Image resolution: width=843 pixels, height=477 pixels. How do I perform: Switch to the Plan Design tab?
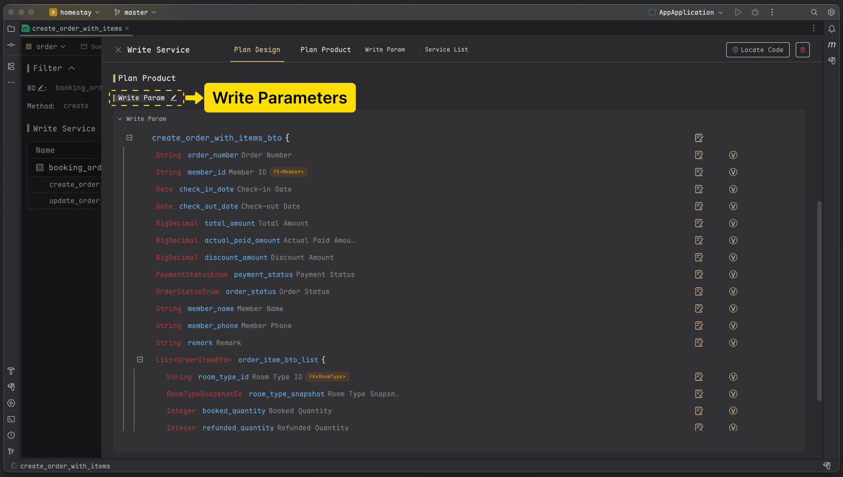[x=257, y=50]
